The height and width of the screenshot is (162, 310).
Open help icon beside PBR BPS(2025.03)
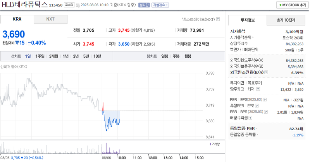[x=266, y=112]
